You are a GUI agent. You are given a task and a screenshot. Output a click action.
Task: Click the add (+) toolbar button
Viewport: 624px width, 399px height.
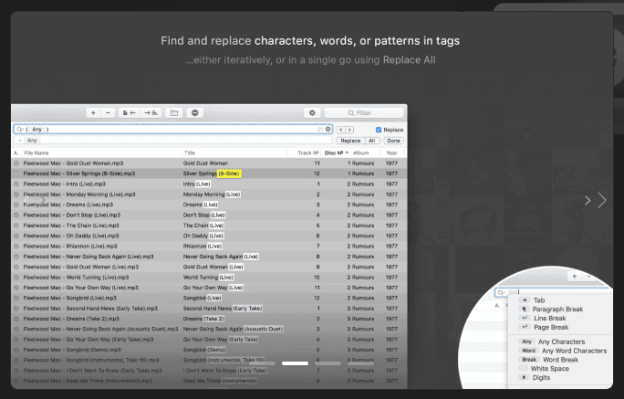[x=93, y=112]
